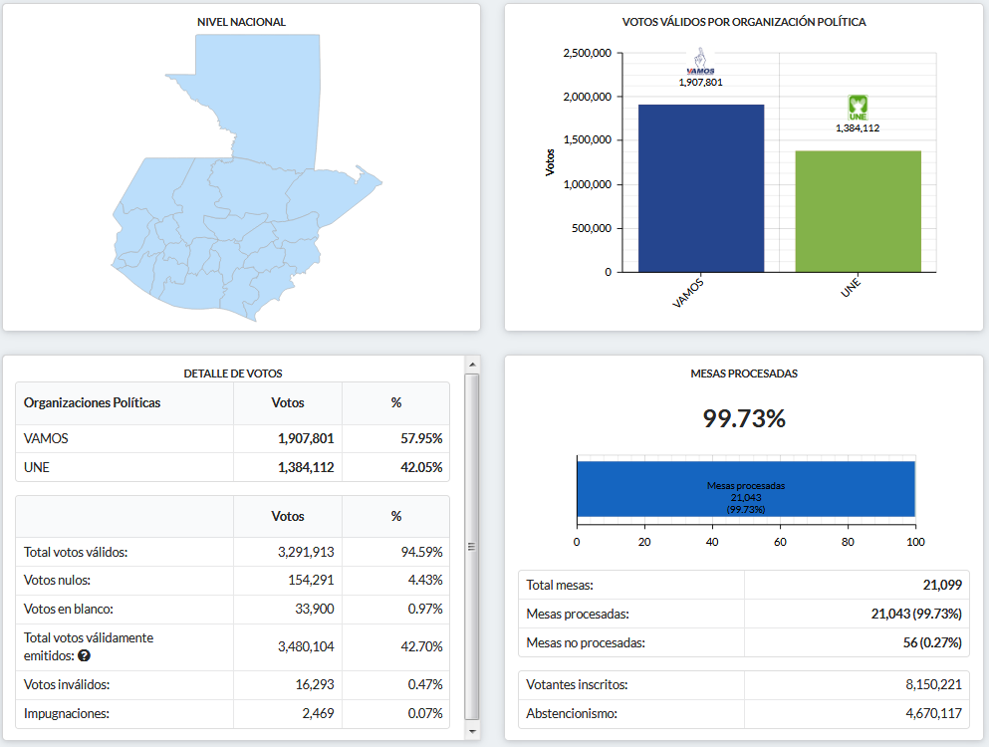This screenshot has height=747, width=989.
Task: Click the blue Mesas procesadas progress bar
Action: 745,489
